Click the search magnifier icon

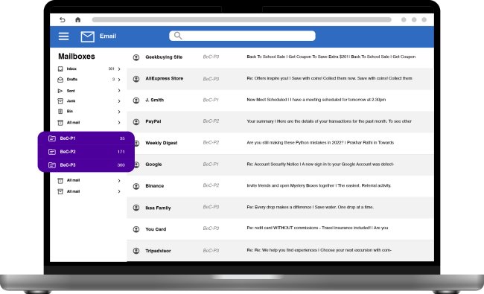click(x=178, y=36)
